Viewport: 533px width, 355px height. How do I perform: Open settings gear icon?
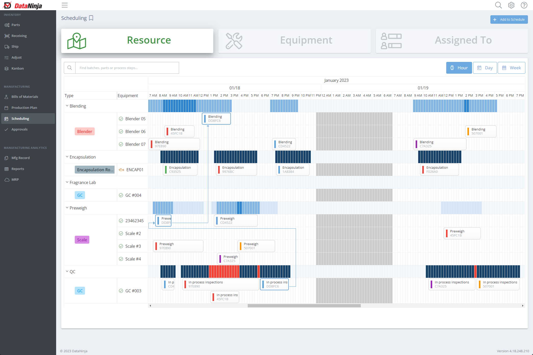click(x=511, y=5)
